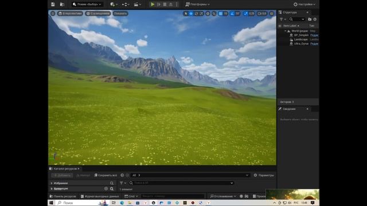The width and height of the screenshot is (367, 206).
Task: Toggle rotation angle snapping icon
Action: 232,14
